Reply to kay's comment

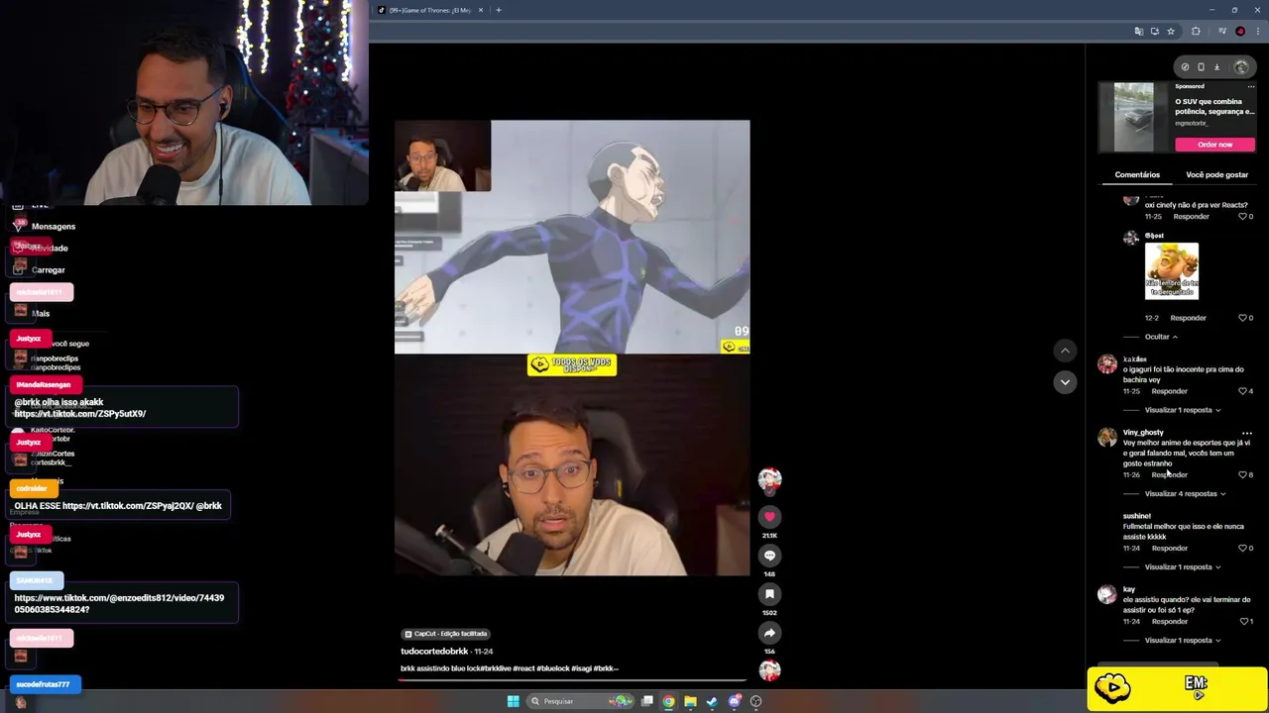point(1169,622)
